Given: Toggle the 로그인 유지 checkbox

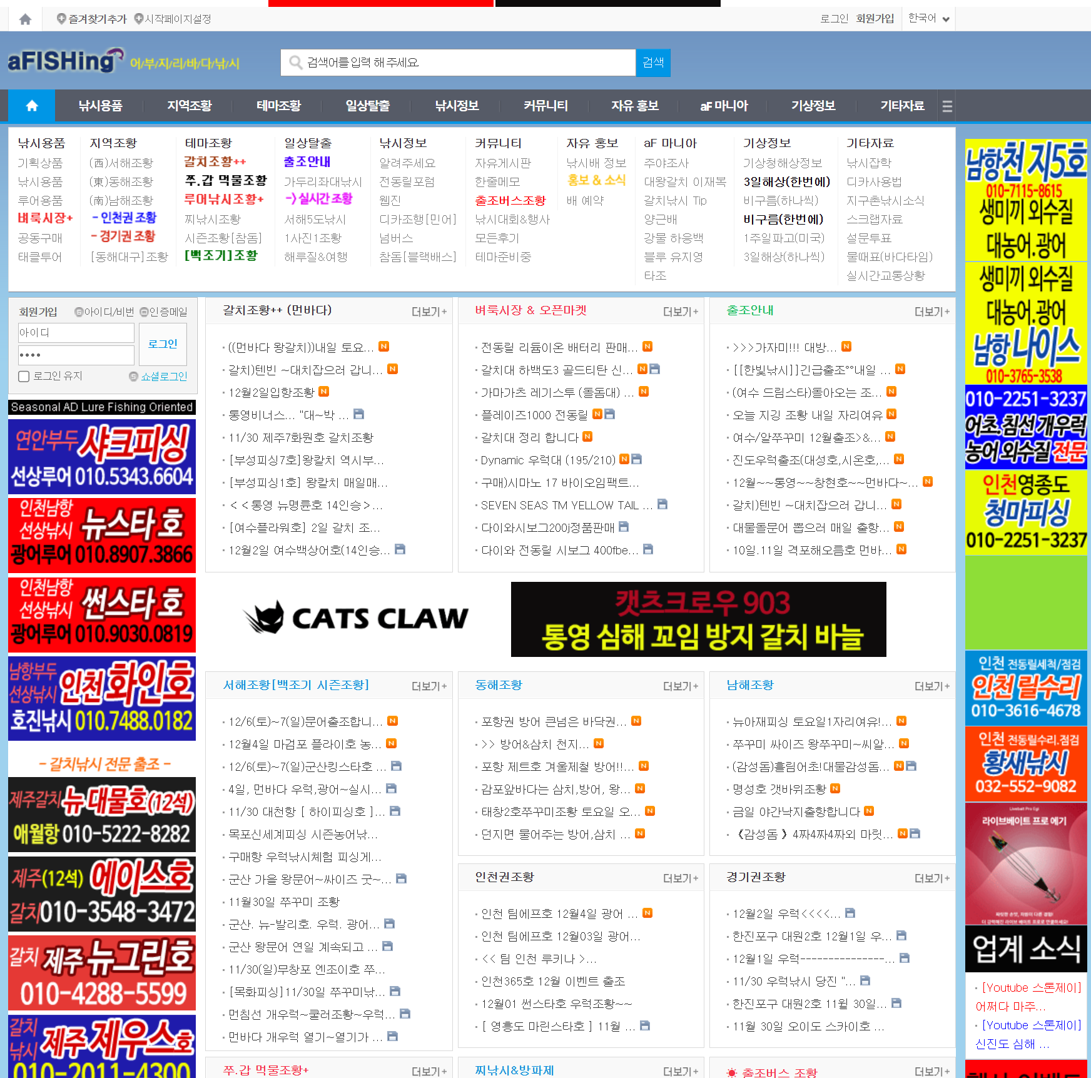Looking at the screenshot, I should (24, 376).
